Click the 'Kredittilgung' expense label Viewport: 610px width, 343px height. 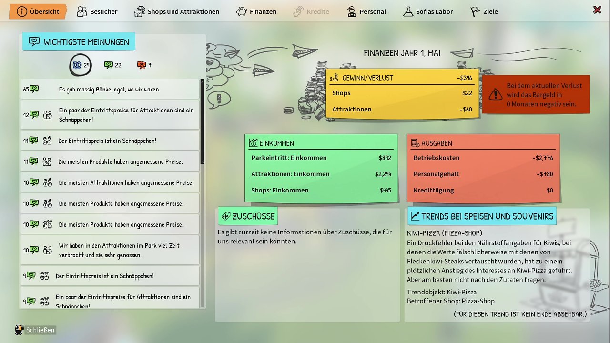pyautogui.click(x=434, y=190)
